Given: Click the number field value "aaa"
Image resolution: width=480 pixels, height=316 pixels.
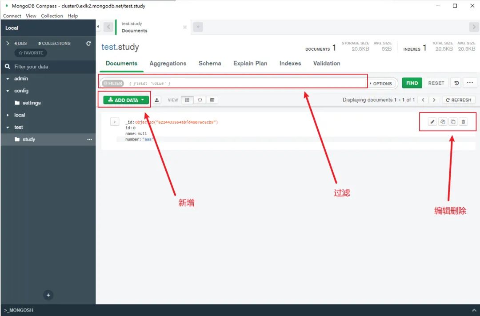Looking at the screenshot, I should click(x=148, y=139).
